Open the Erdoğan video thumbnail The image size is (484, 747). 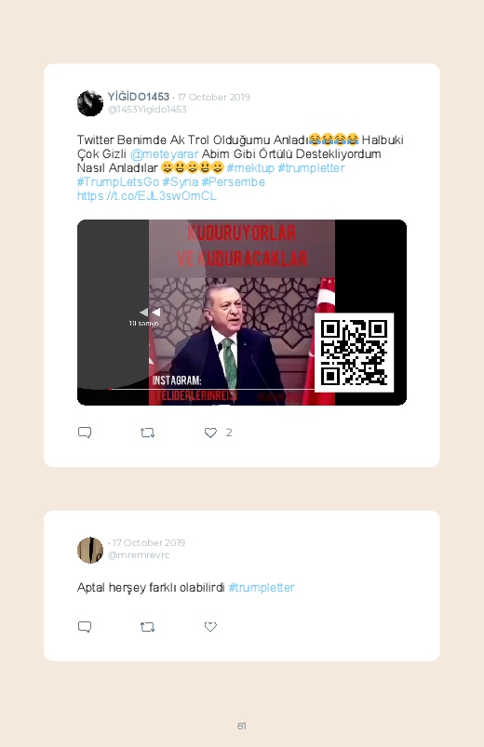pyautogui.click(x=242, y=313)
